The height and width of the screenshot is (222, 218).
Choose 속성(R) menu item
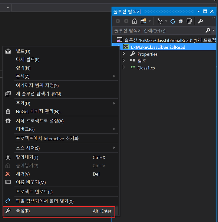[x=61, y=211]
